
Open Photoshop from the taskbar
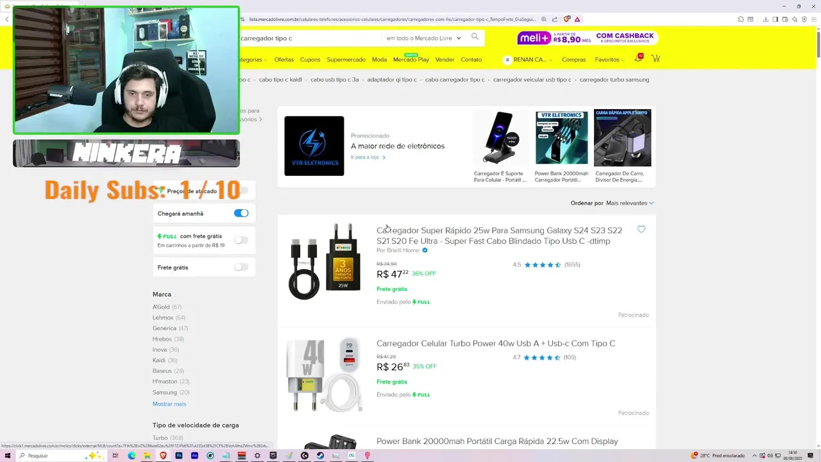click(179, 456)
